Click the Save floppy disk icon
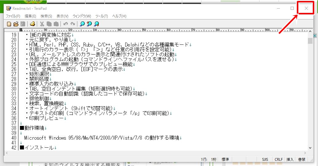The height and width of the screenshot is (166, 318). 23,24
